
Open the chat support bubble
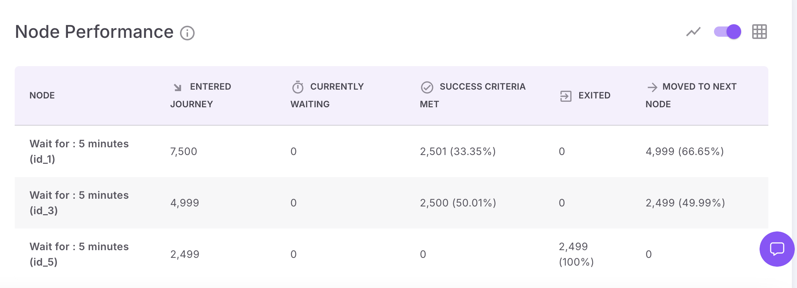click(x=777, y=249)
